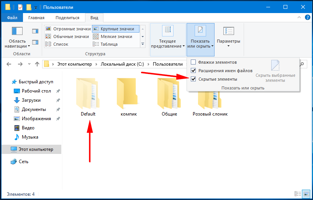Expand chevron after Этот компьютер breadcrumb
The height and width of the screenshot is (200, 313).
coord(97,64)
